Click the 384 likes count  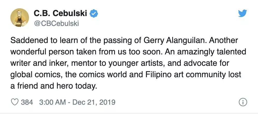pos(27,102)
